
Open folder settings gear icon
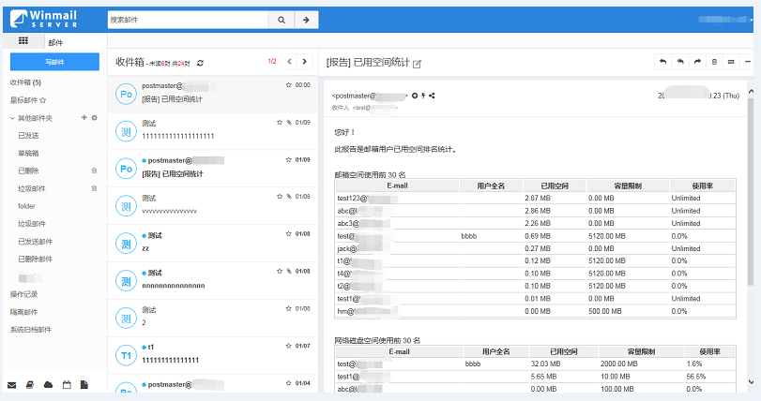94,118
